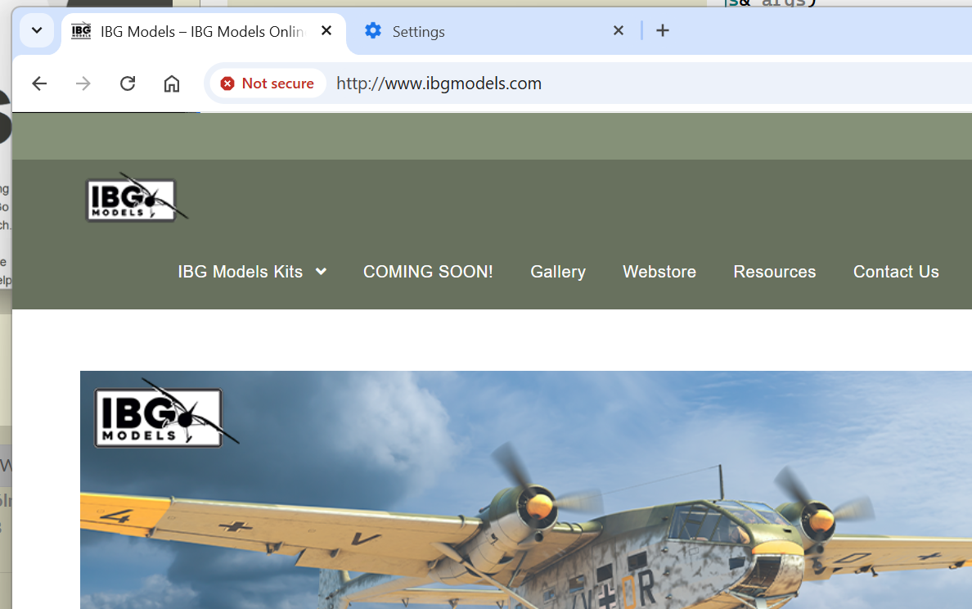
Task: Go back using the browser back arrow
Action: pyautogui.click(x=39, y=83)
